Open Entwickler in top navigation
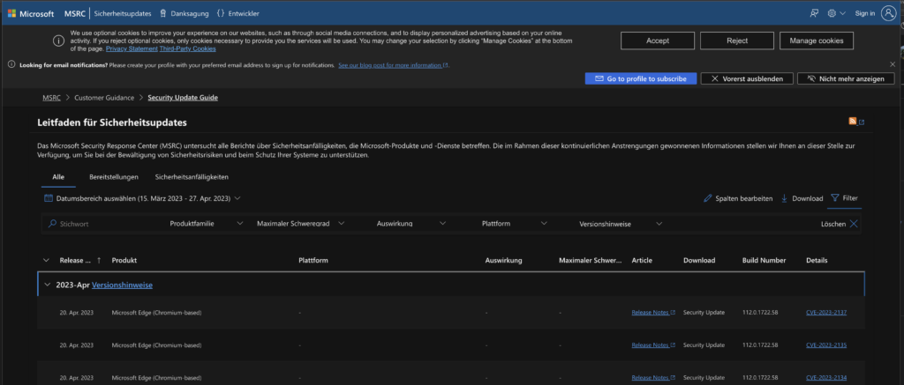Screen dimensions: 904x385 point(237,13)
